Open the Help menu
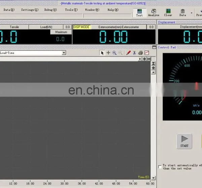The image size is (202, 188). pyautogui.click(x=113, y=10)
